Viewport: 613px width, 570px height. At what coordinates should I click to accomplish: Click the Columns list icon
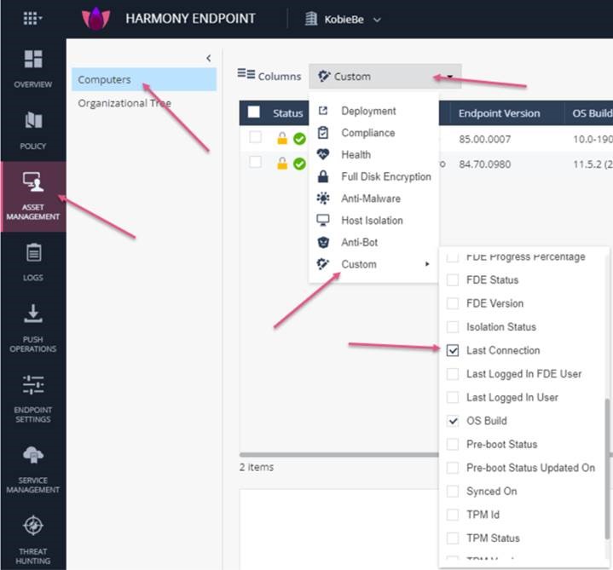[246, 73]
